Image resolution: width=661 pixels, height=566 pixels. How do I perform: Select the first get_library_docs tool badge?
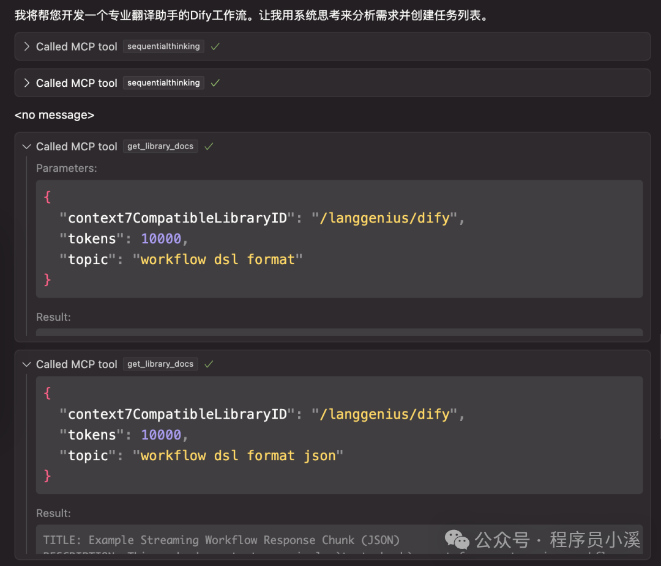coord(160,146)
